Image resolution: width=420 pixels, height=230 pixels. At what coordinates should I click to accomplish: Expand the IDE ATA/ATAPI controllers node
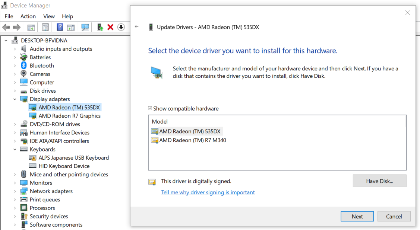tap(15, 141)
